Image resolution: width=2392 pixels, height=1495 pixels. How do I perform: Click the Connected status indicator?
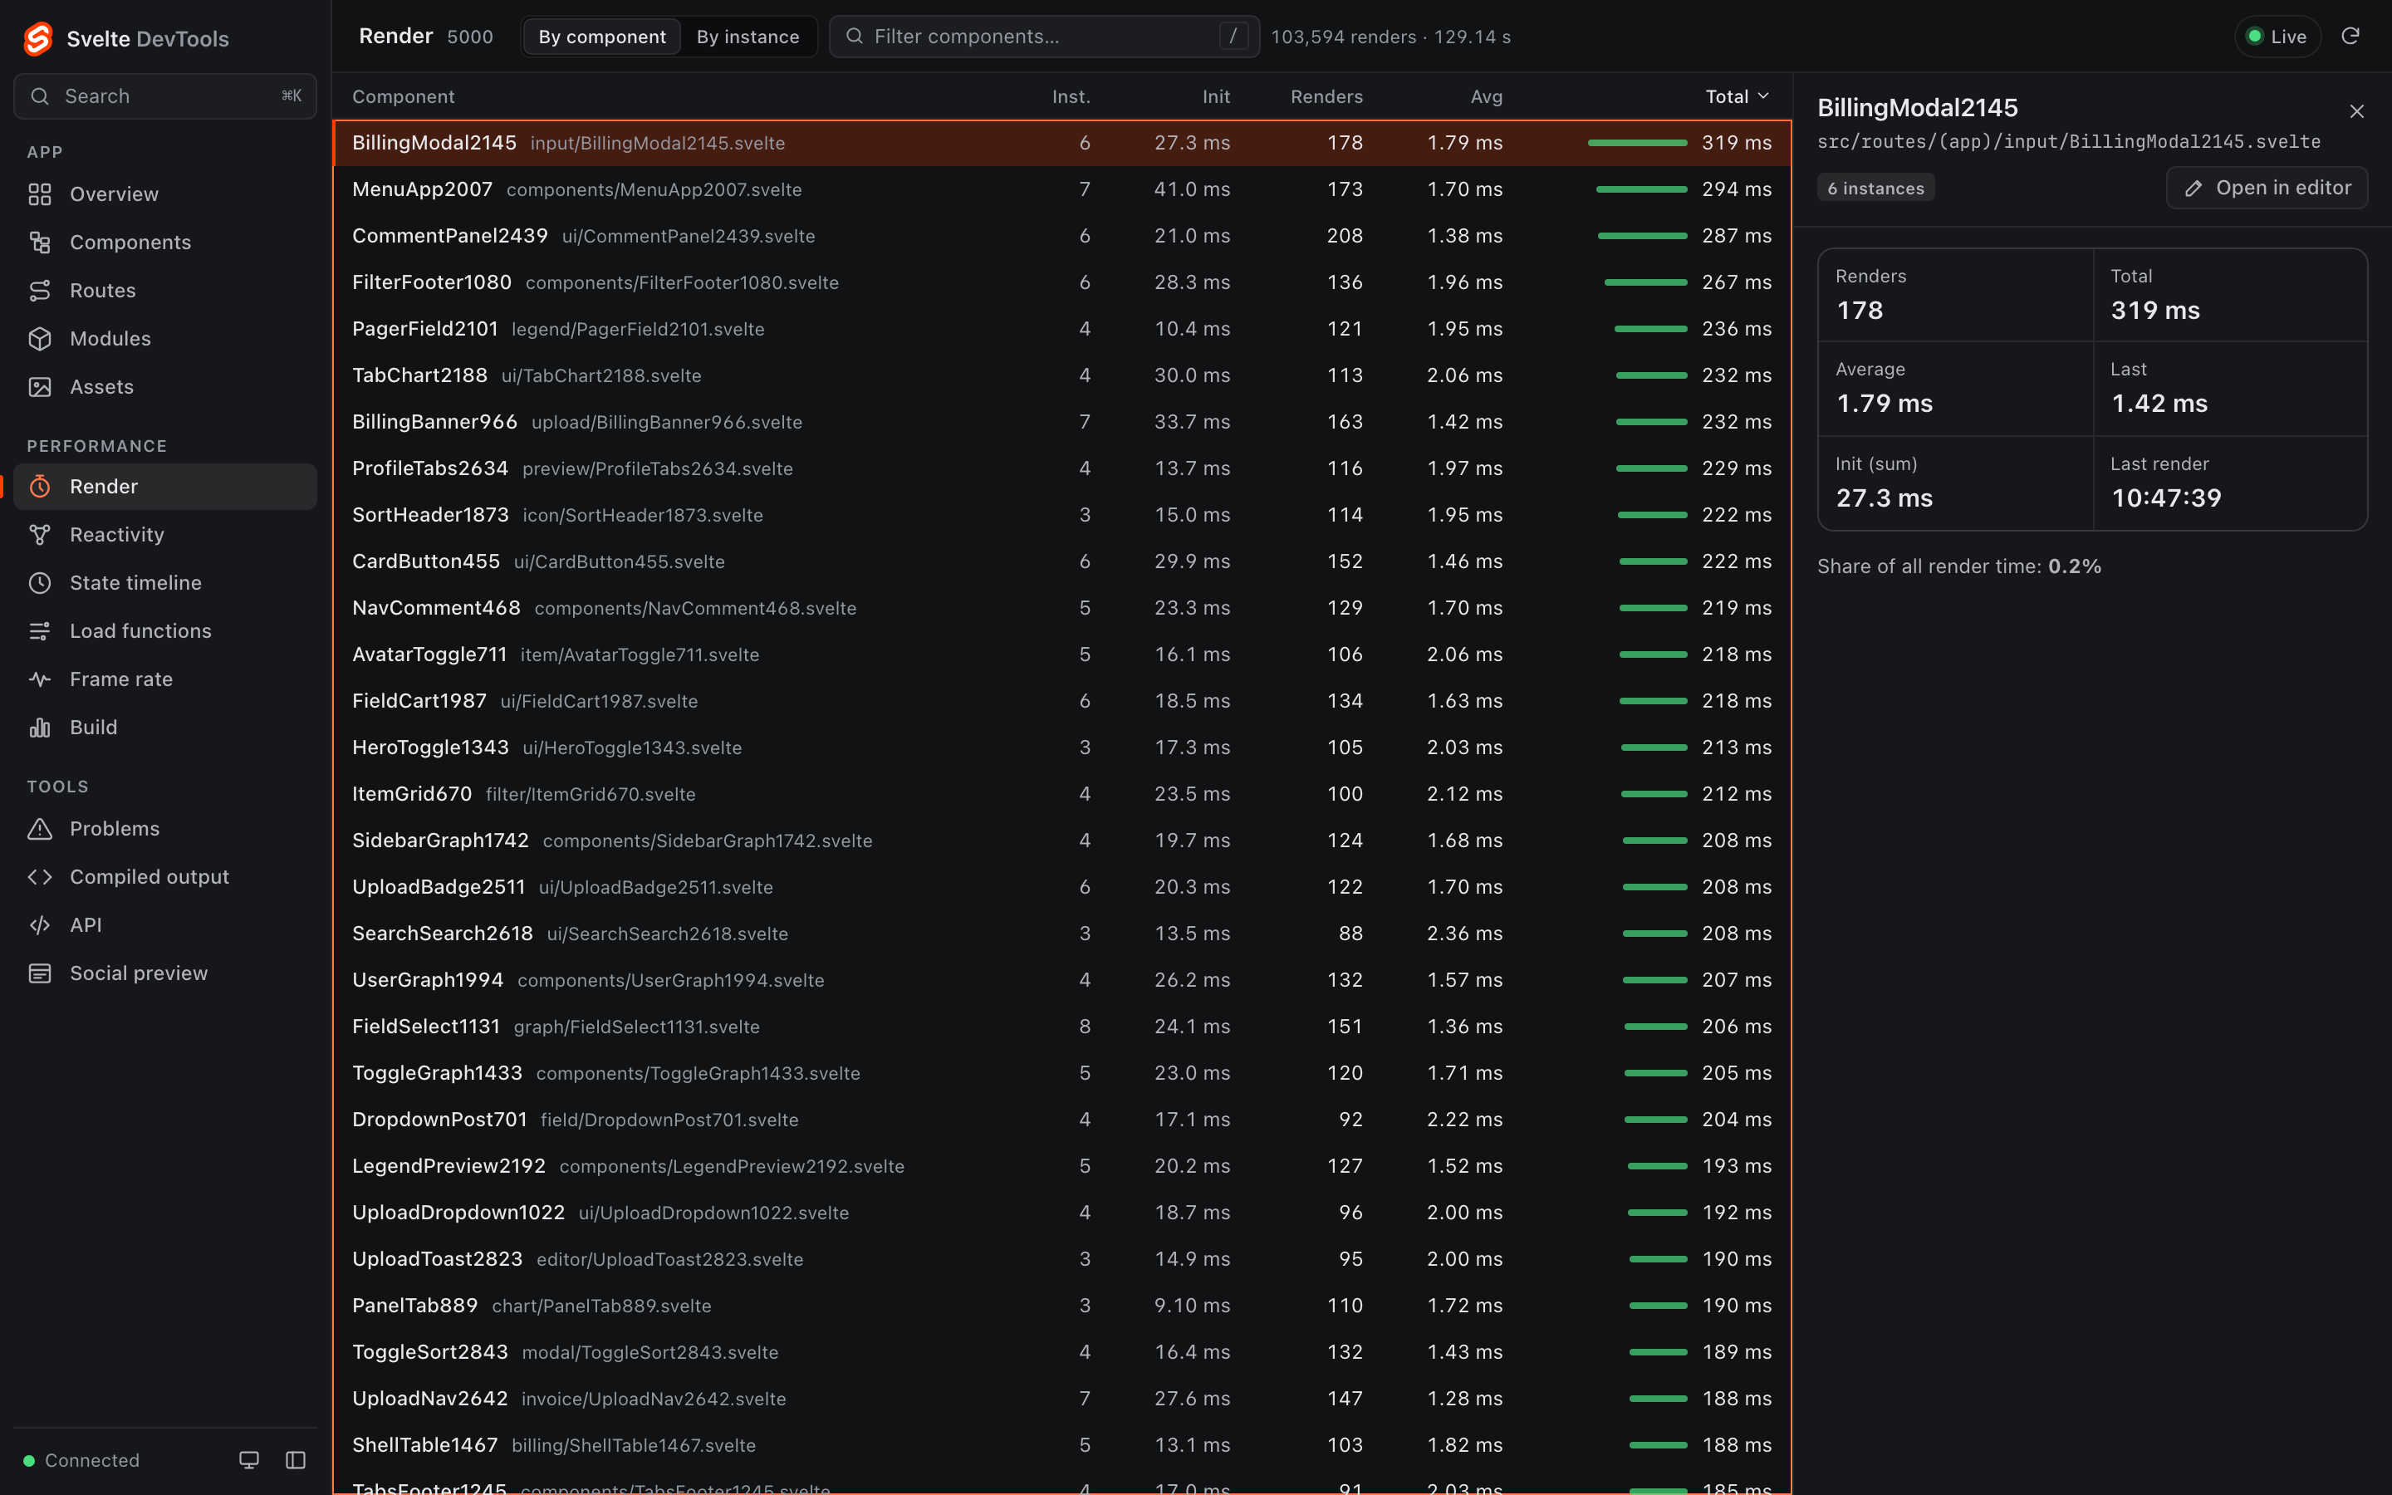(81, 1460)
